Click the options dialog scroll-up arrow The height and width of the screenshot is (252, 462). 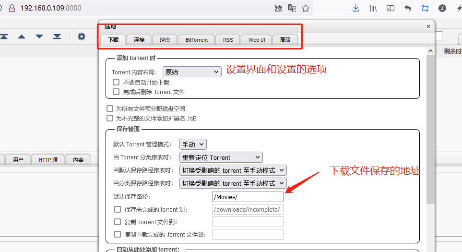pyautogui.click(x=430, y=51)
